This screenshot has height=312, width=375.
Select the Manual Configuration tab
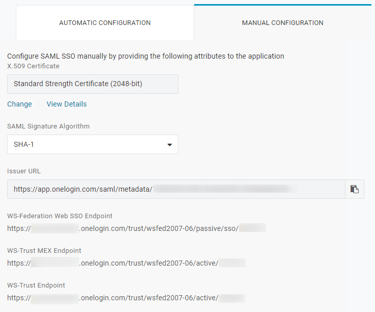[x=282, y=23]
